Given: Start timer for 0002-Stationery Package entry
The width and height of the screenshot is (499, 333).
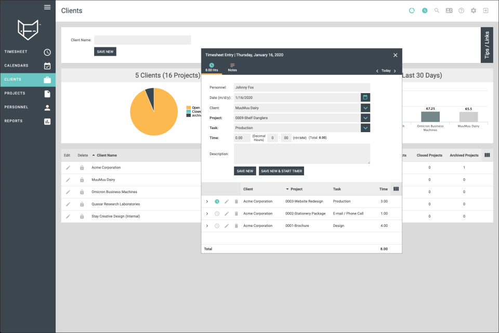Looking at the screenshot, I should 217,213.
